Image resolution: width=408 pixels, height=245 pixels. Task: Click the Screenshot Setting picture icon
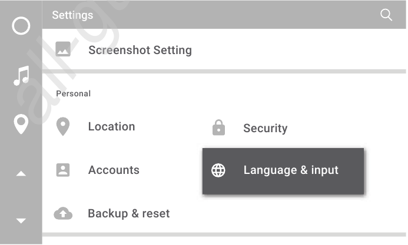coord(63,49)
